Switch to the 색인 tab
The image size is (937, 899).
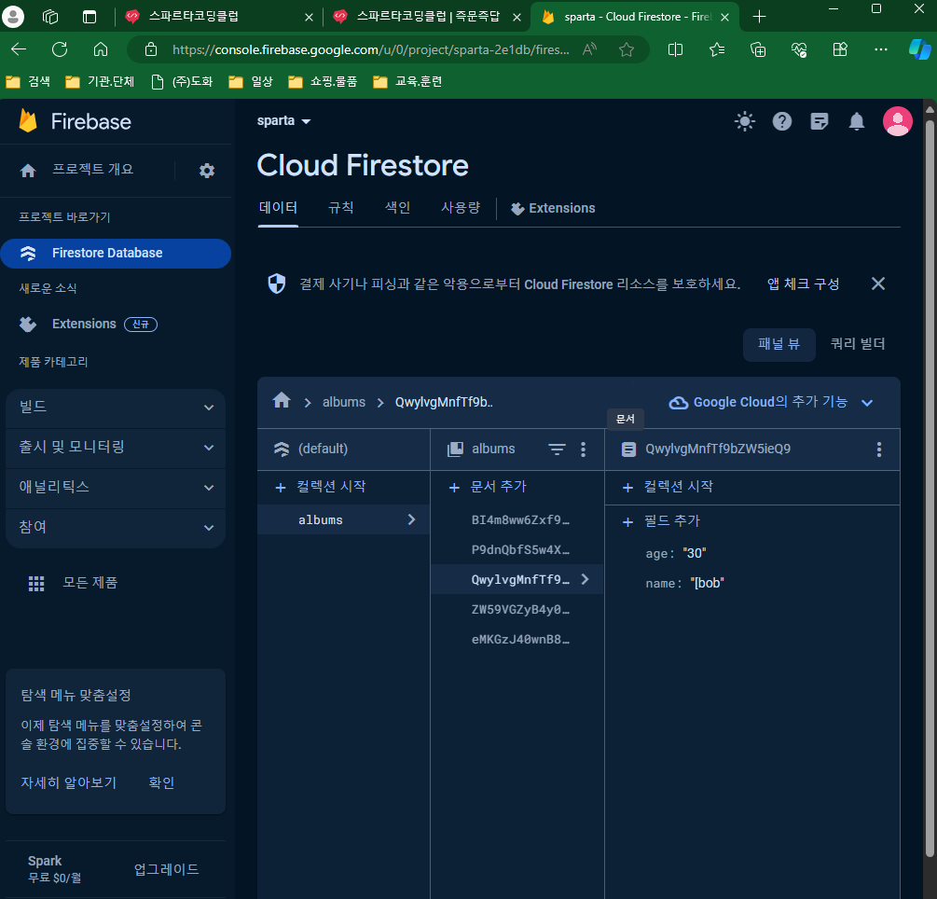[x=397, y=208]
